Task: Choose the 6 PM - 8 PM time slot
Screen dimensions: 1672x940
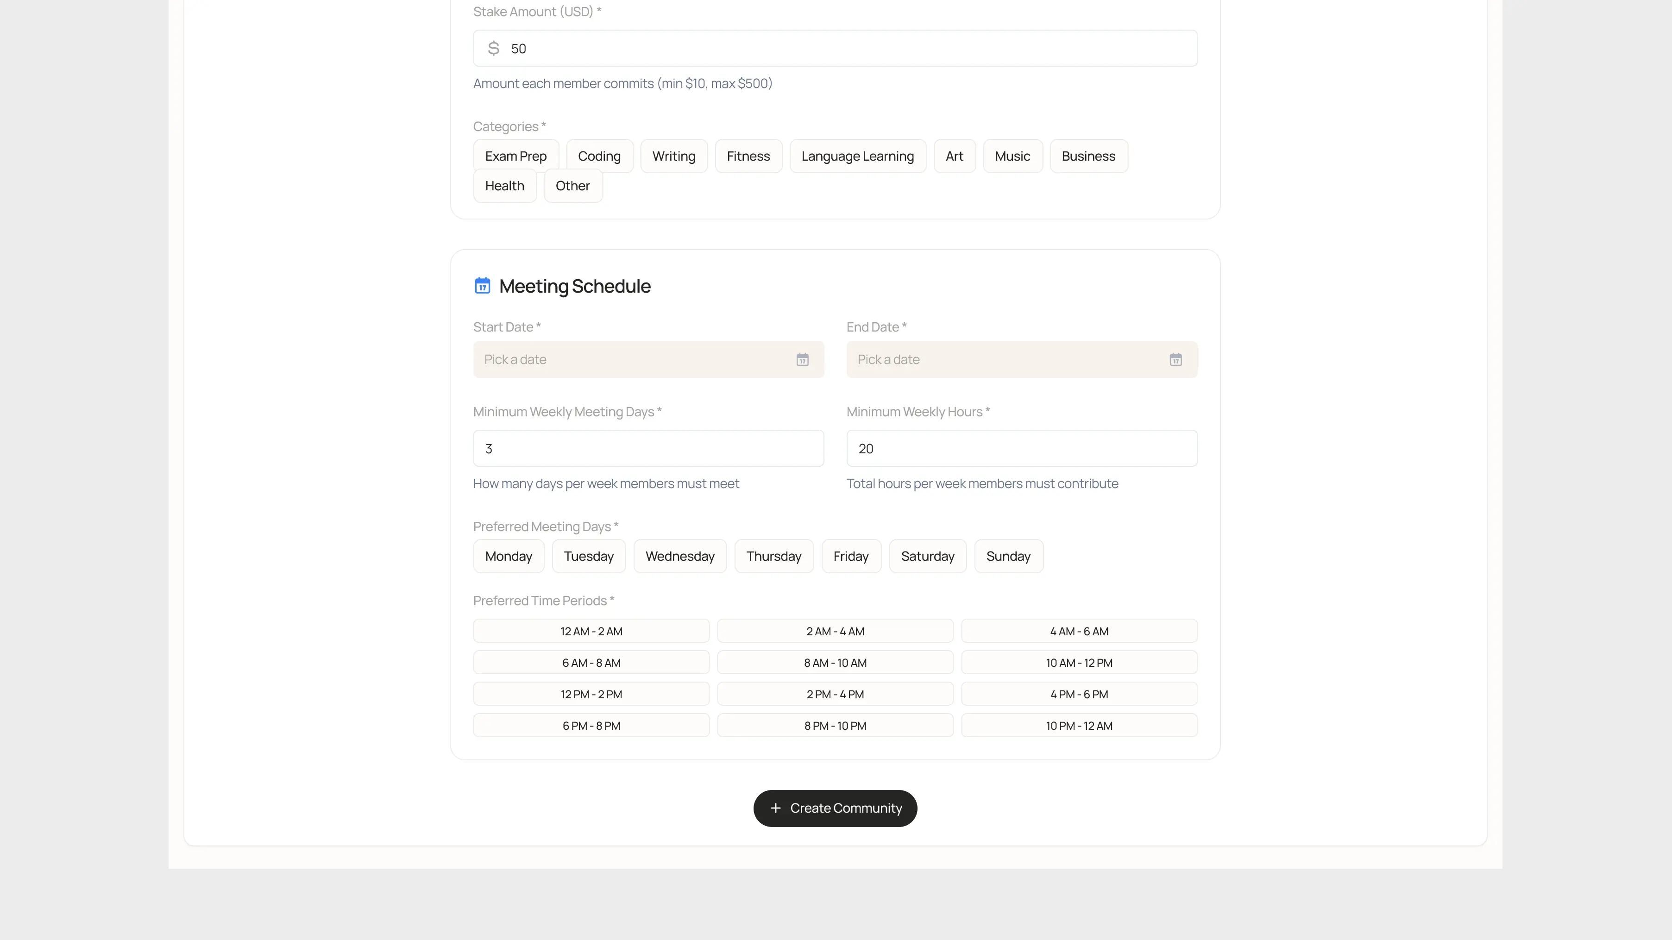Action: pyautogui.click(x=591, y=726)
